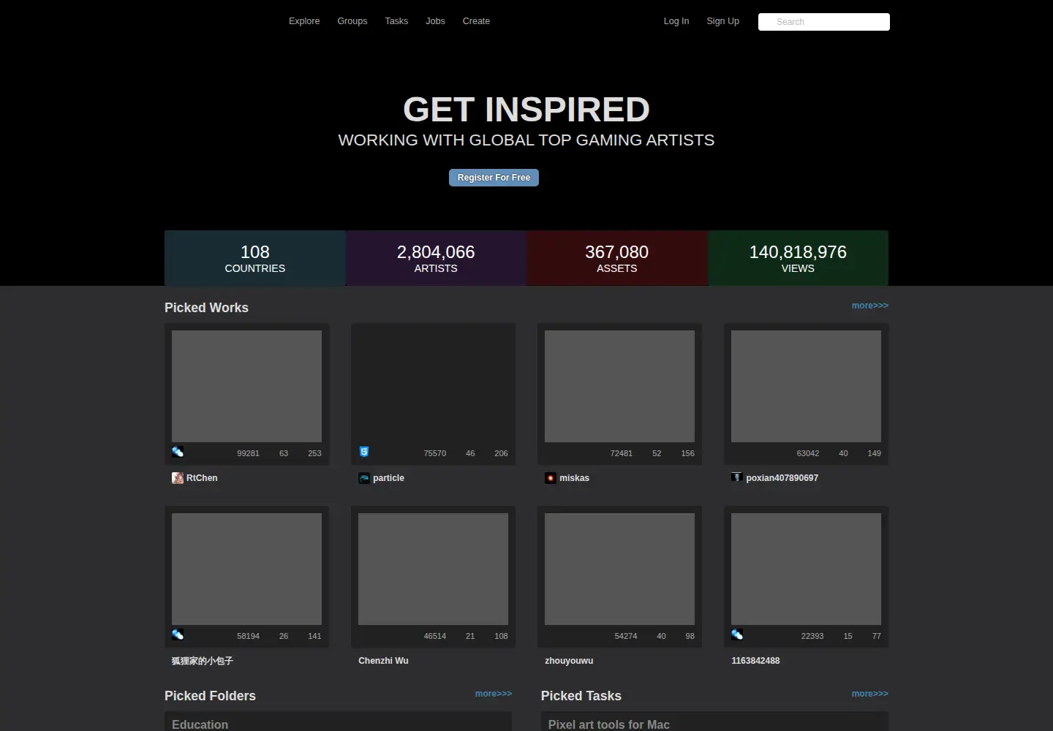Open the Explore menu item
Viewport: 1053px width, 731px height.
pos(304,21)
